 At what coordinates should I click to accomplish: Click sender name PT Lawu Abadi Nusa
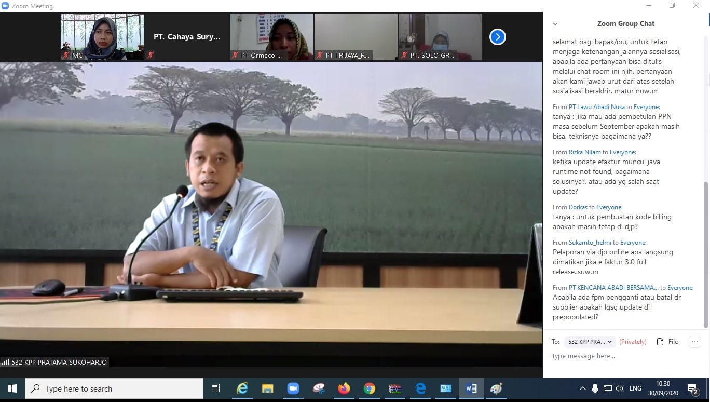click(x=596, y=107)
